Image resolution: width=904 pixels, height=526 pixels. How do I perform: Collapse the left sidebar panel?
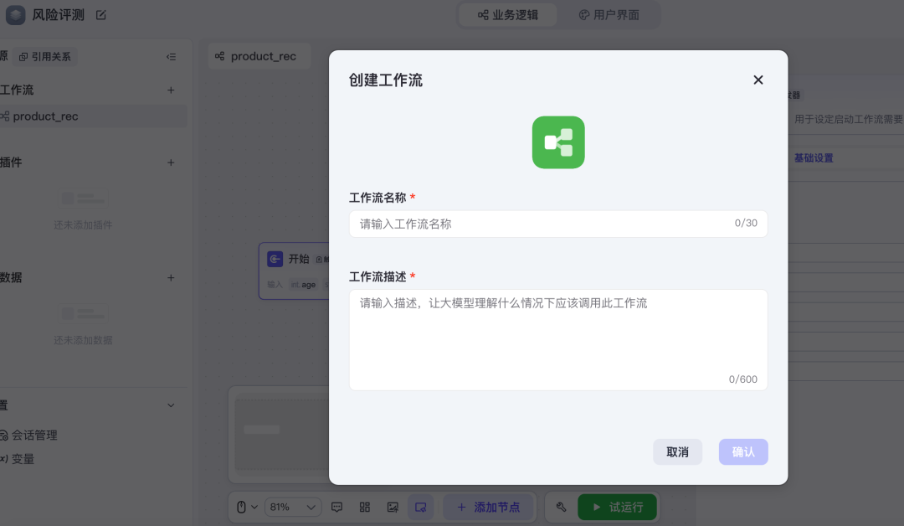[x=172, y=56]
